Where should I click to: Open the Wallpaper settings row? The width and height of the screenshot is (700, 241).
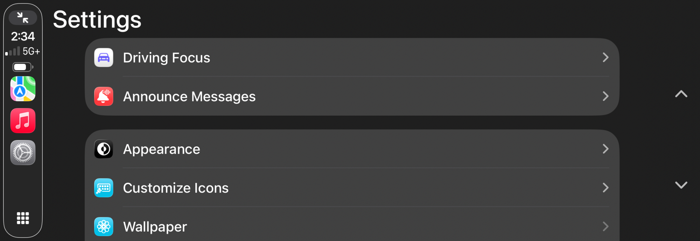point(350,227)
